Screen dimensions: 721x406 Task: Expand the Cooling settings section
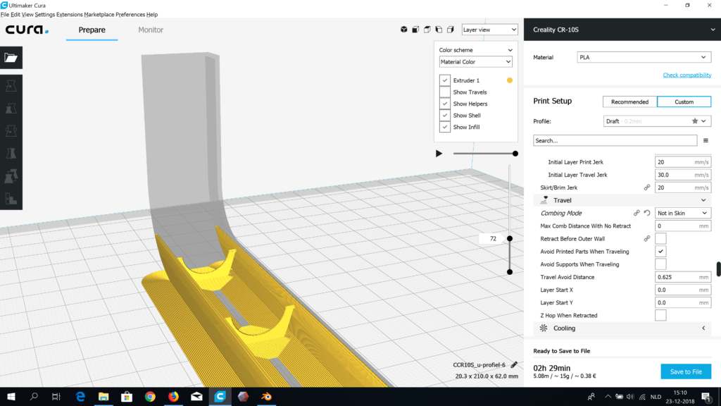(622, 328)
